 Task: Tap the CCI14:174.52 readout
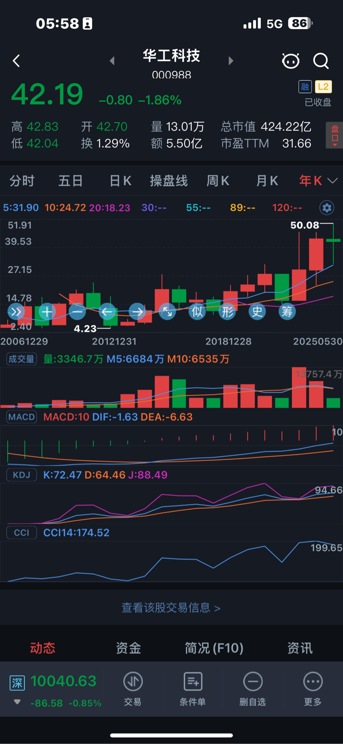pos(76,533)
